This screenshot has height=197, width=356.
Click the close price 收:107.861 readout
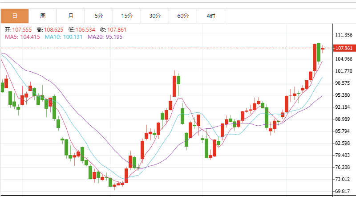pyautogui.click(x=113, y=30)
